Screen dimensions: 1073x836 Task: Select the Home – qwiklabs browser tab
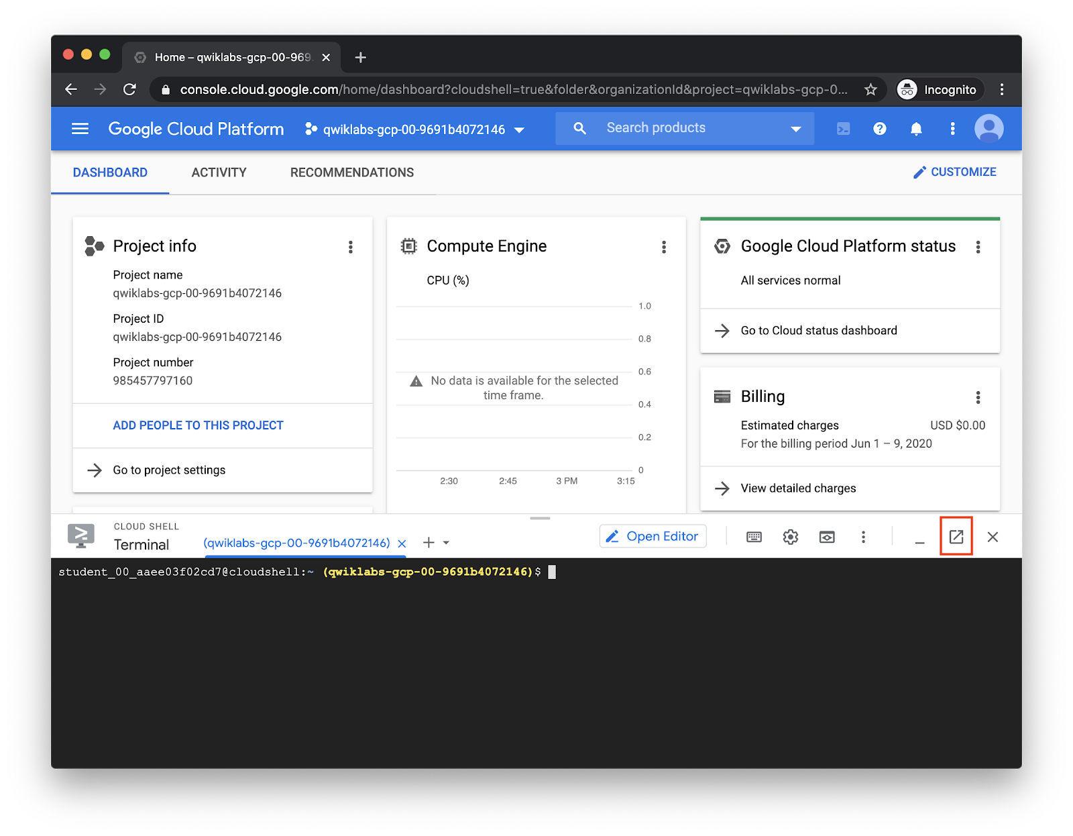point(231,58)
